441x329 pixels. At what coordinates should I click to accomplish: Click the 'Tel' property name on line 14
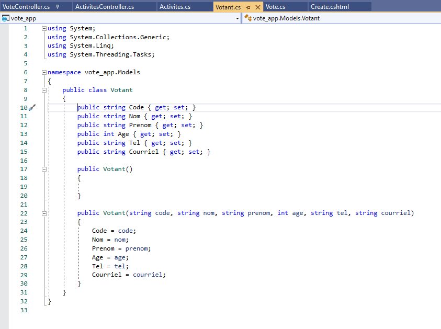tap(134, 143)
